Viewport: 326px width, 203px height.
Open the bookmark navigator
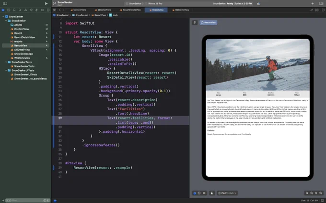[x=14, y=10]
